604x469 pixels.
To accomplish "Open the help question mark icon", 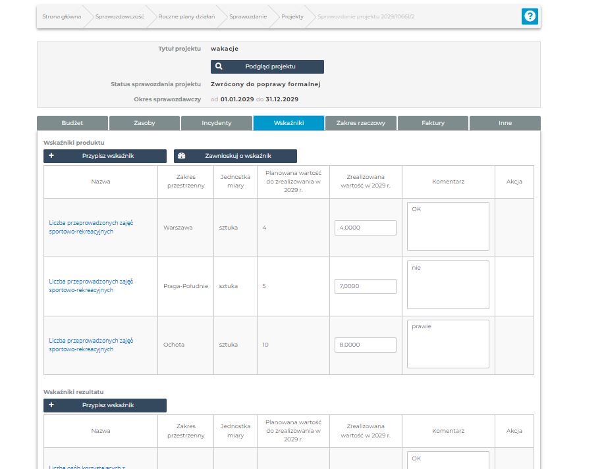I will pyautogui.click(x=530, y=17).
